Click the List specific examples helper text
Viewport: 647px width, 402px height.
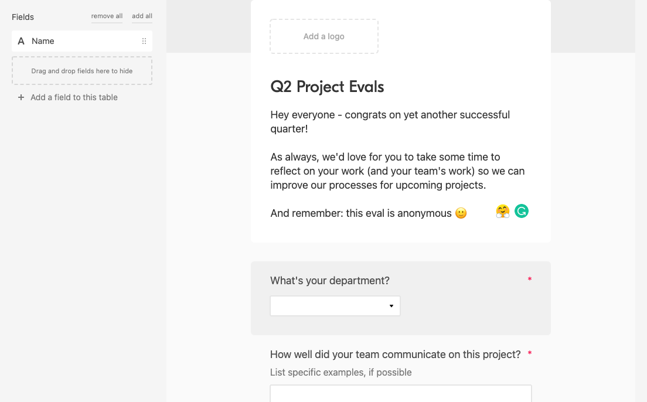coord(341,372)
